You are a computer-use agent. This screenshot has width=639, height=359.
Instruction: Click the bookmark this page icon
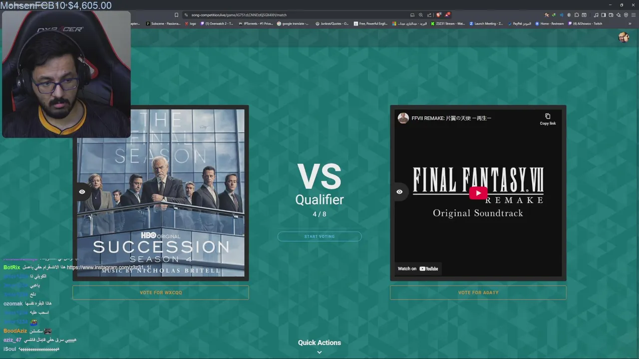click(176, 15)
